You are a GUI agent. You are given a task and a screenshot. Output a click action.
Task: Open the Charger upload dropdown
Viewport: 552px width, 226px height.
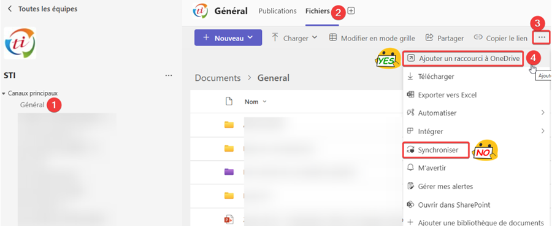(x=294, y=38)
